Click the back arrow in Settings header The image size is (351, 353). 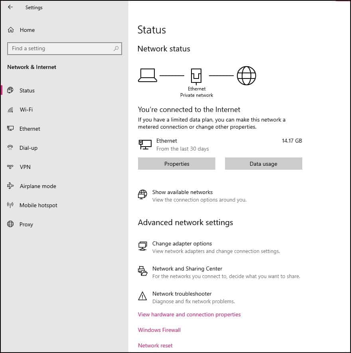10,7
